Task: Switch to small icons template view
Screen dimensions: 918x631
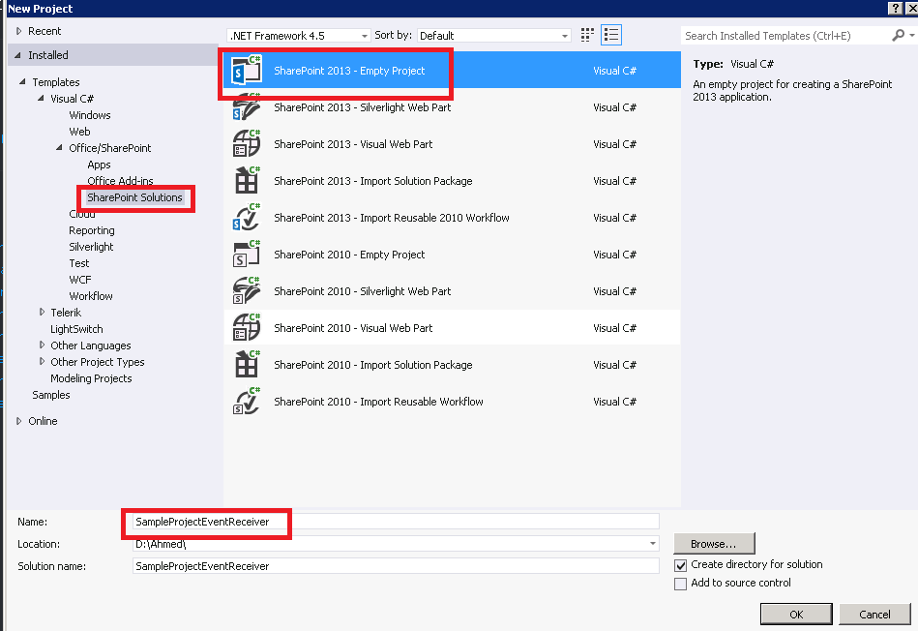Action: tap(586, 34)
